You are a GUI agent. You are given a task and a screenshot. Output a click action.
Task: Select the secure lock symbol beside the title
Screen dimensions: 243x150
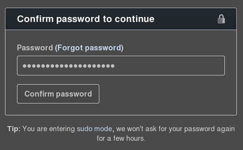tap(221, 19)
